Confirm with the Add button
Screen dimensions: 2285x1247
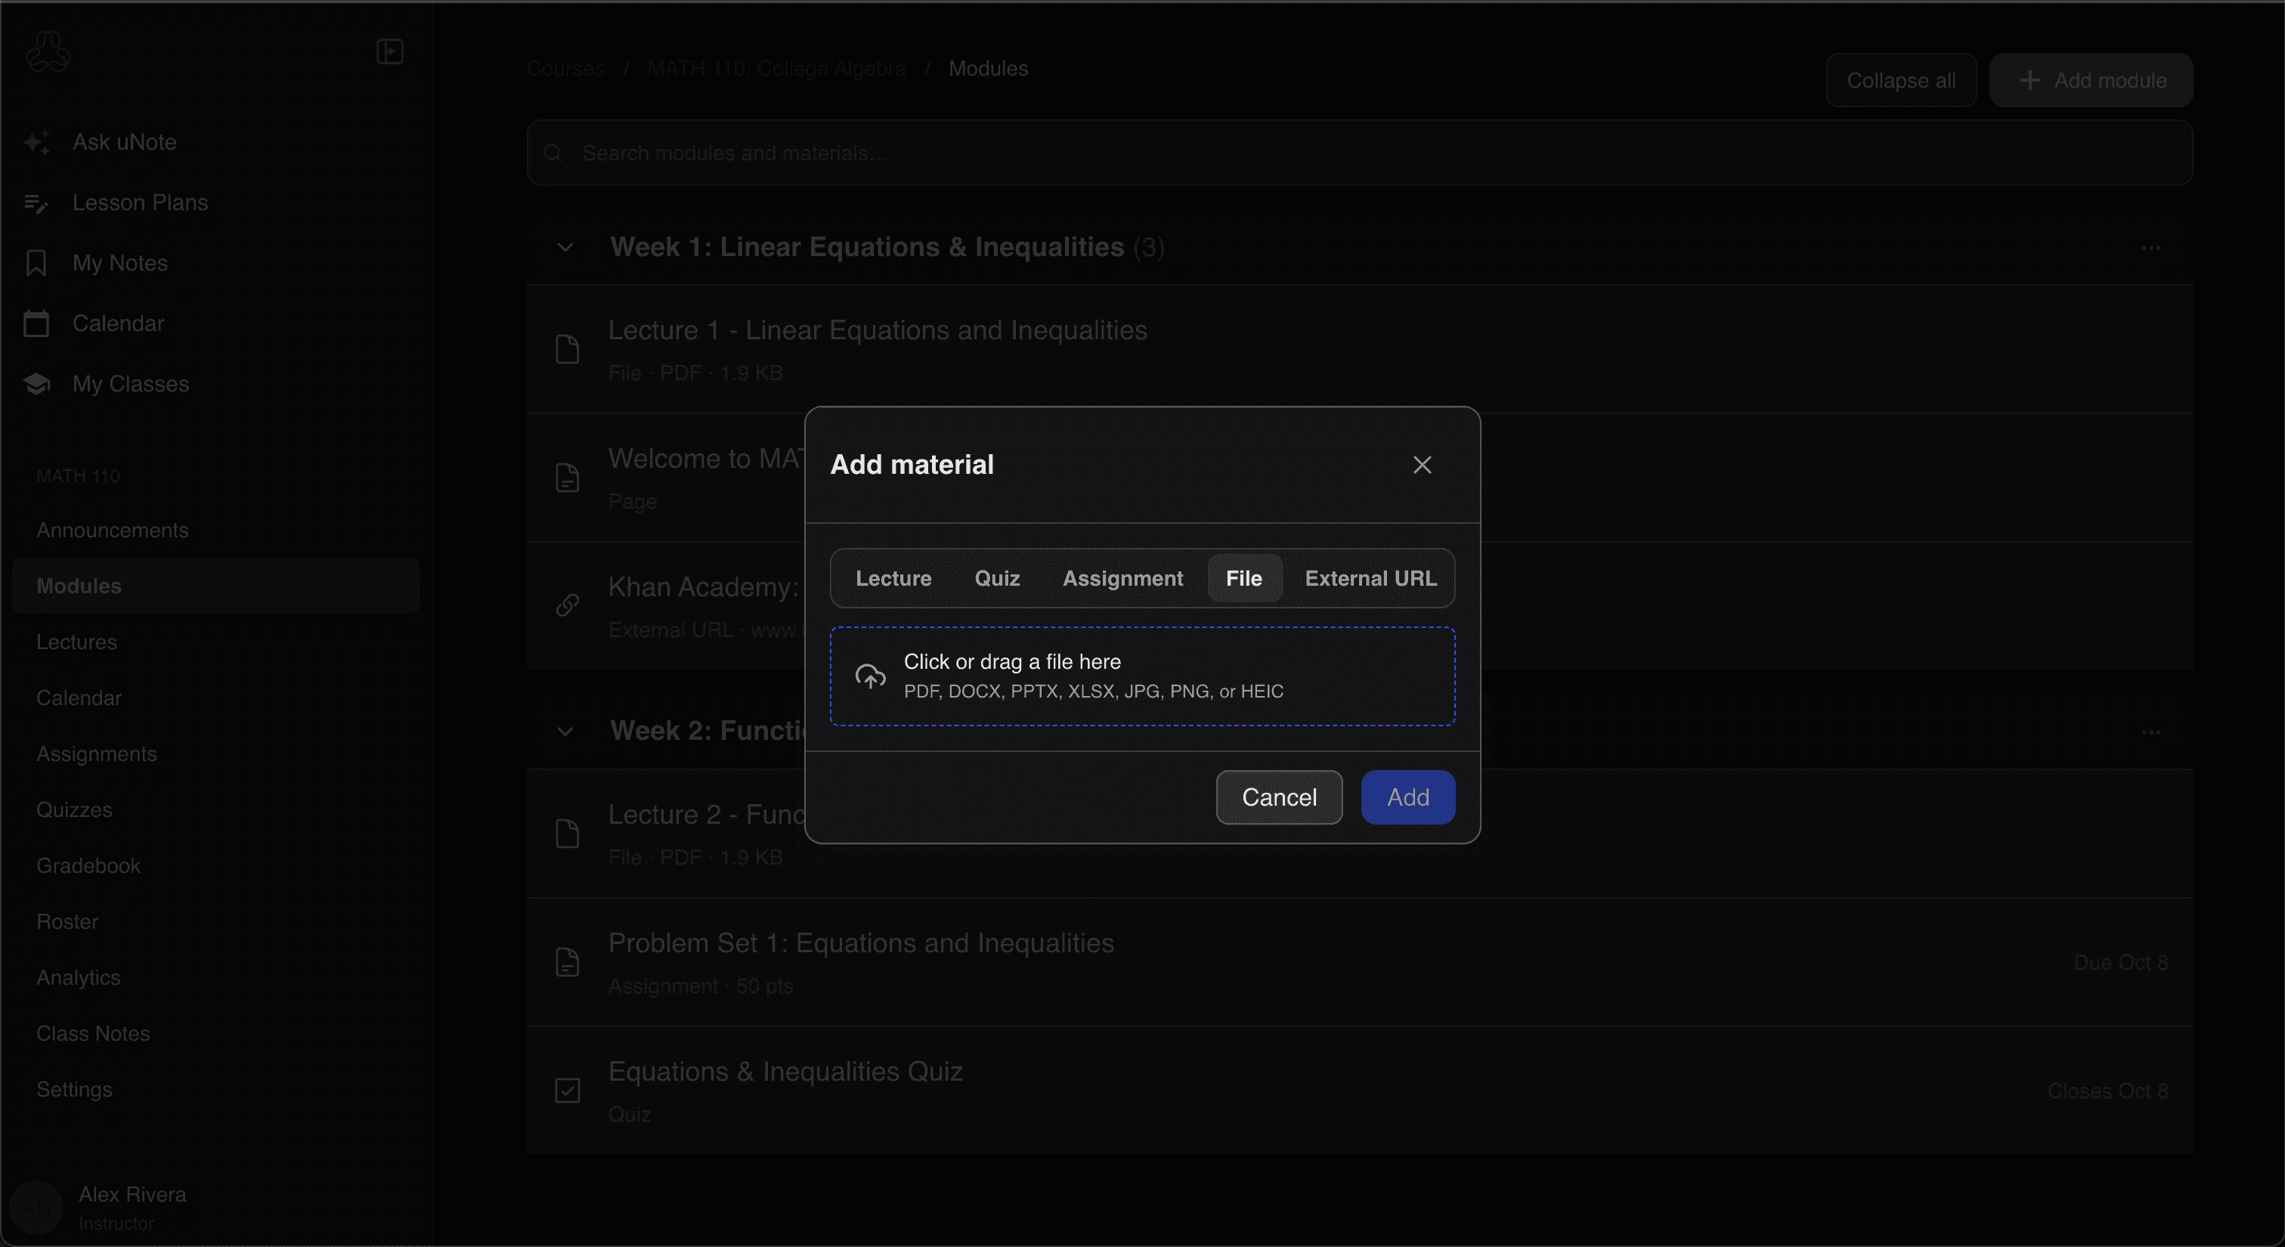(x=1407, y=797)
